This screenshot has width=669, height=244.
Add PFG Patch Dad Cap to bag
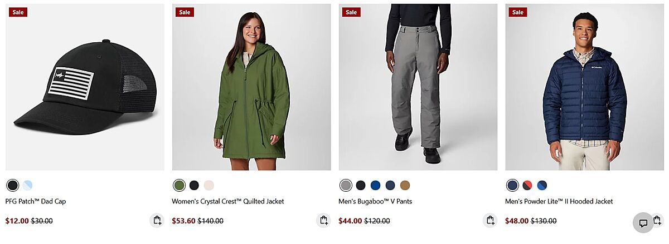(x=157, y=220)
